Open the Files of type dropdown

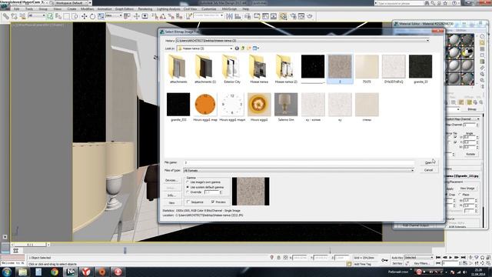point(412,170)
